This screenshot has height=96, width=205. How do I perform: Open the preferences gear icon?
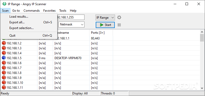point(119,17)
